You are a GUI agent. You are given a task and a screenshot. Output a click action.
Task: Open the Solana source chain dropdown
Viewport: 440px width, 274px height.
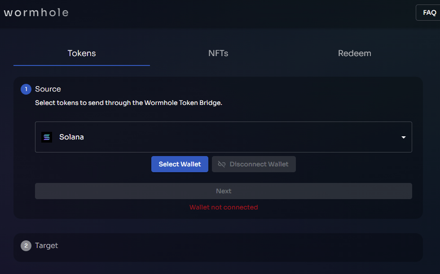click(x=223, y=137)
